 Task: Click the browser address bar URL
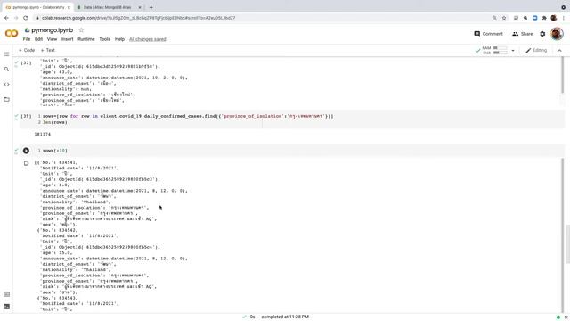pos(139,18)
